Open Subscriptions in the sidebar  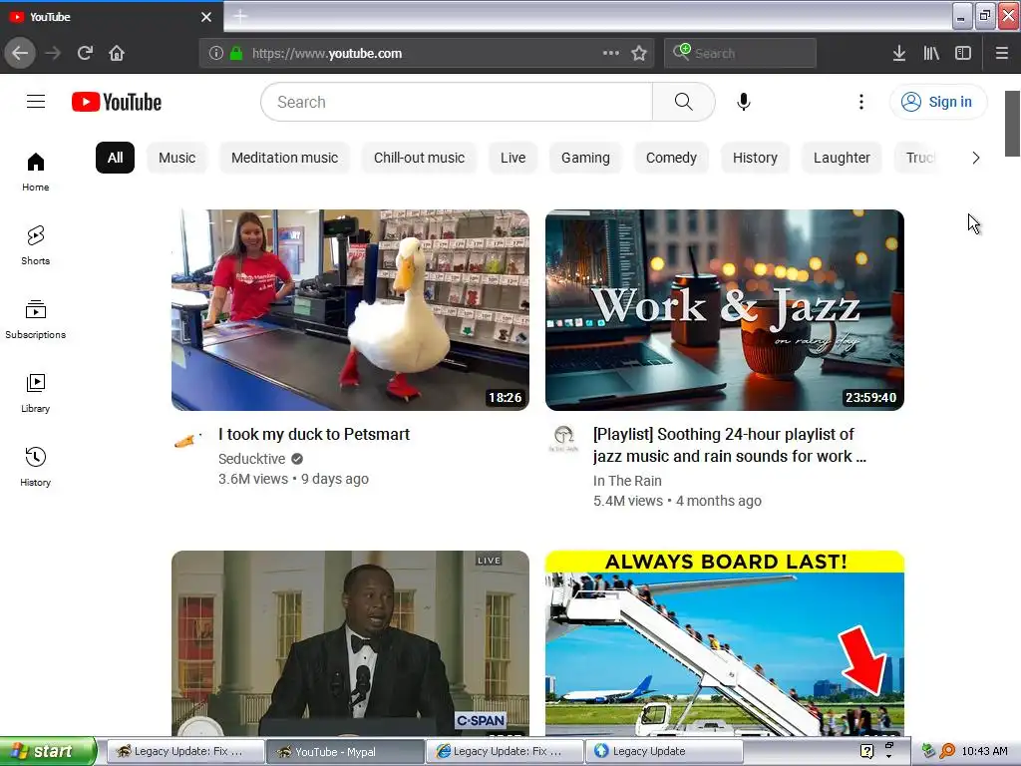[x=35, y=319]
